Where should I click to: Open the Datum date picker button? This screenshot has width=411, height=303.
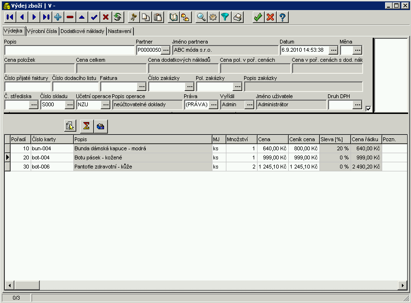[333, 50]
